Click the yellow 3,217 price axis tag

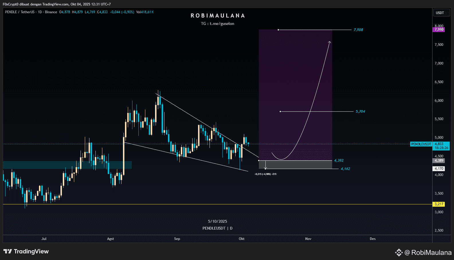[439, 204]
